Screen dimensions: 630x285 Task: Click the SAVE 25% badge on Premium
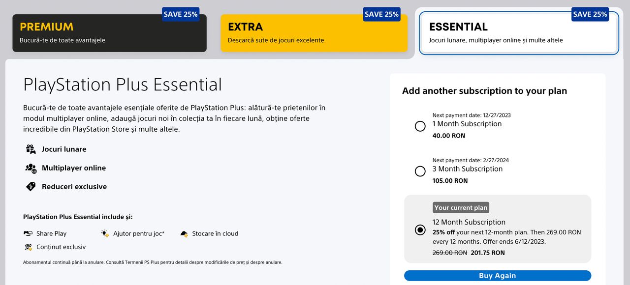(181, 14)
